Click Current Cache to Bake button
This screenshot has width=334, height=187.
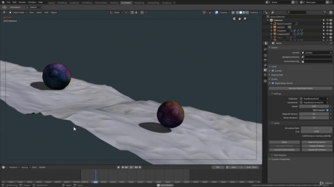tap(284, 150)
